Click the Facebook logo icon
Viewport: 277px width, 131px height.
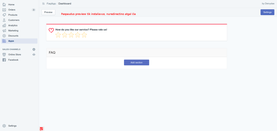tap(4, 60)
